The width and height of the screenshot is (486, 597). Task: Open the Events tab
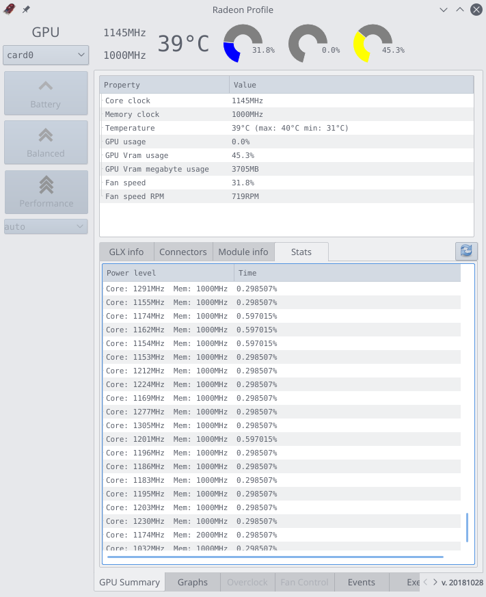tap(362, 582)
